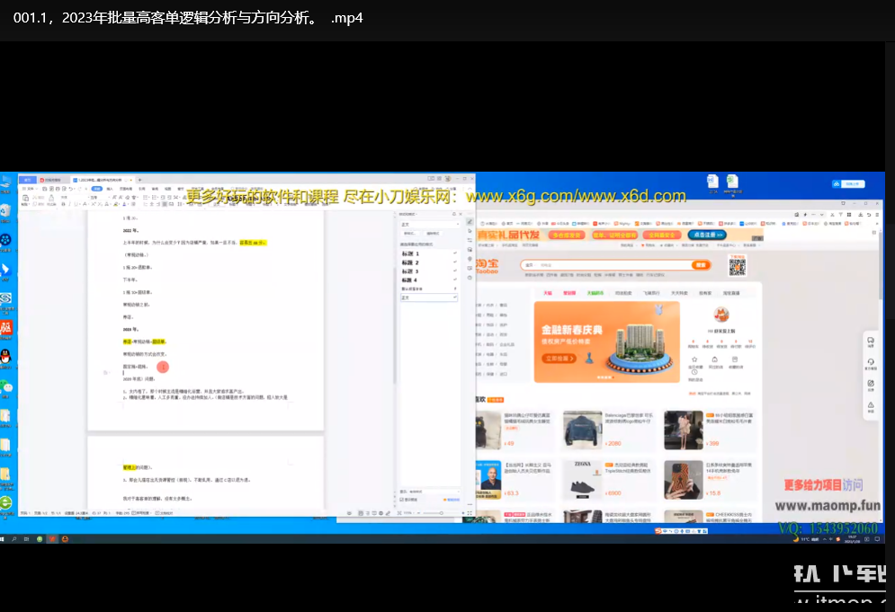Click fullscreen icon in WPS status bar
Image resolution: width=895 pixels, height=612 pixels.
point(470,513)
